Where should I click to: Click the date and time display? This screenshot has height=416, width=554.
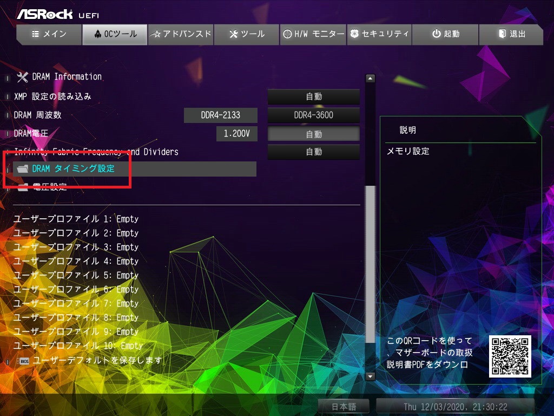pos(456,407)
